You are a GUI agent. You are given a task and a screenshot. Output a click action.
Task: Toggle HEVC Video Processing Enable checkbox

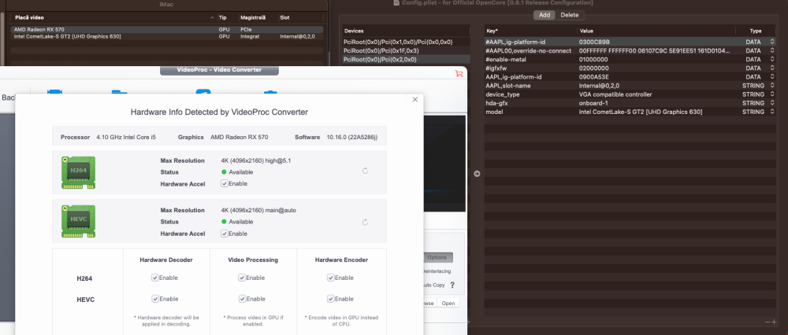tap(242, 298)
